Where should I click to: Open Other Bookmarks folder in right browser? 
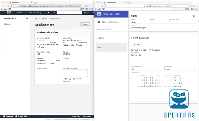pos(192,9)
